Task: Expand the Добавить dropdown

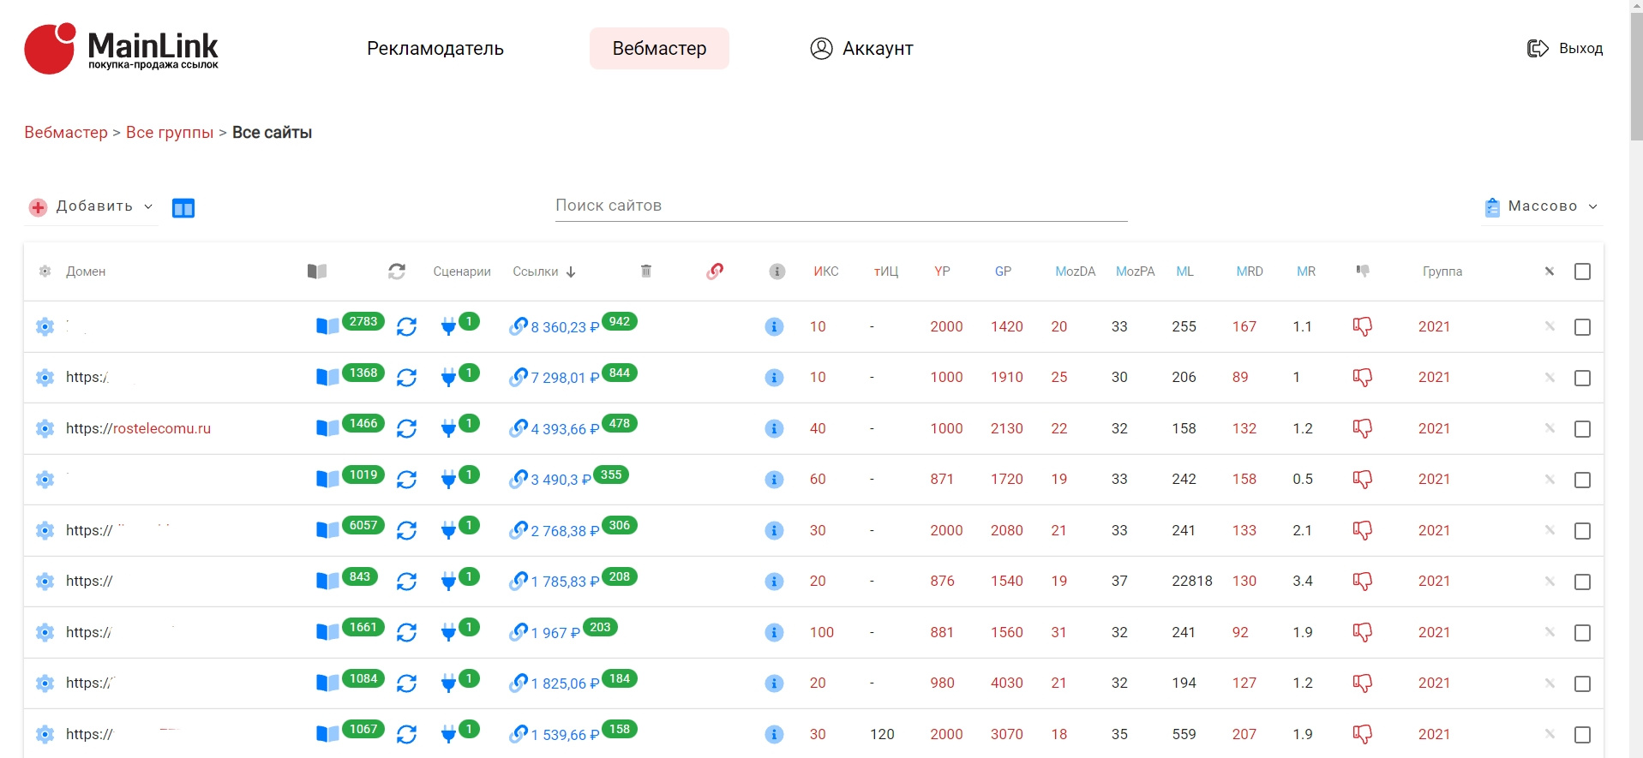Action: click(92, 206)
